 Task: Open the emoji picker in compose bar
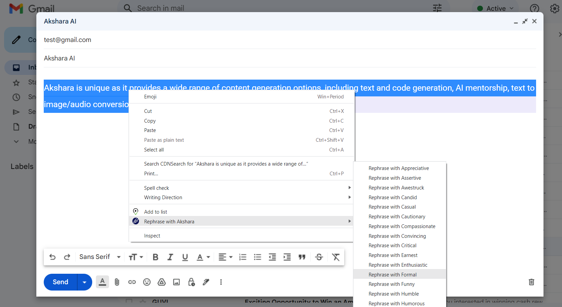point(147,282)
